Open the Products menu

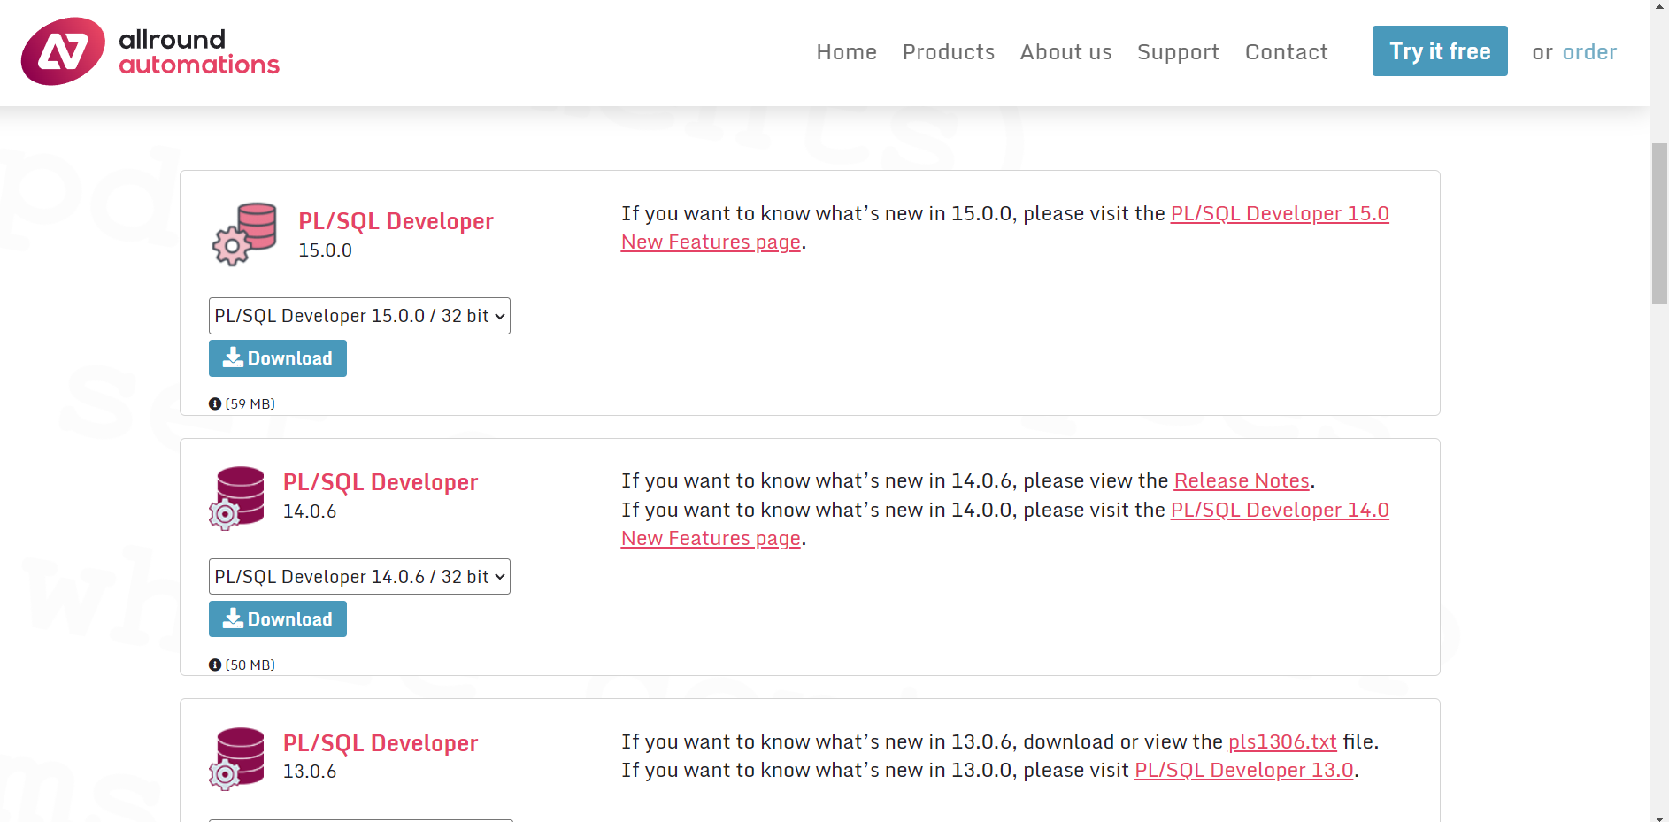coord(948,51)
